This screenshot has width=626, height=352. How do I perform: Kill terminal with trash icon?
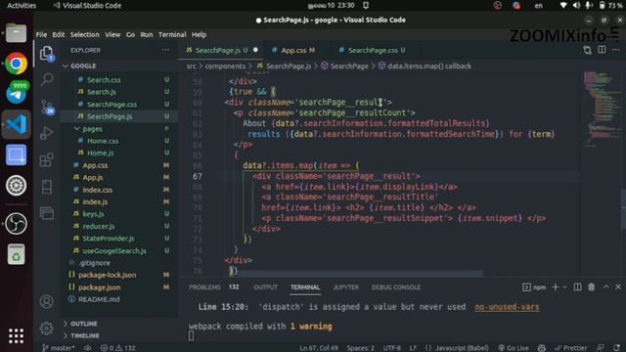tap(591, 286)
